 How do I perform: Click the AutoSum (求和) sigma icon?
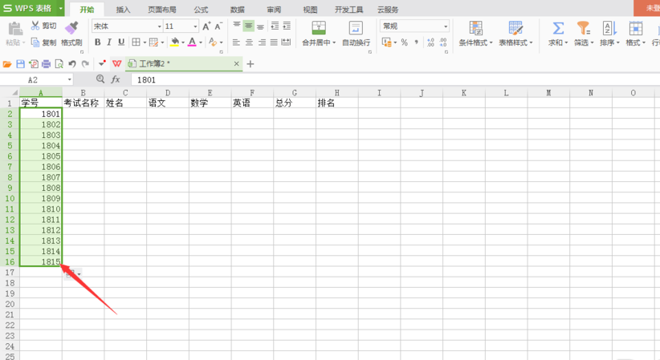557,28
